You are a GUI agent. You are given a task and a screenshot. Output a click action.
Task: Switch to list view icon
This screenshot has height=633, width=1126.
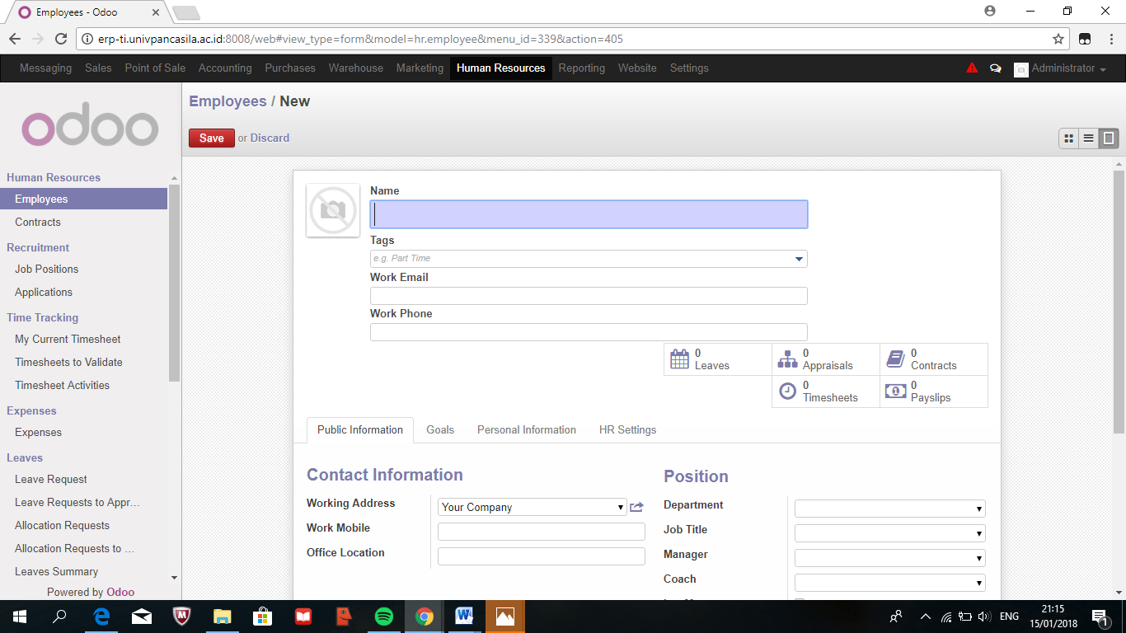point(1089,138)
